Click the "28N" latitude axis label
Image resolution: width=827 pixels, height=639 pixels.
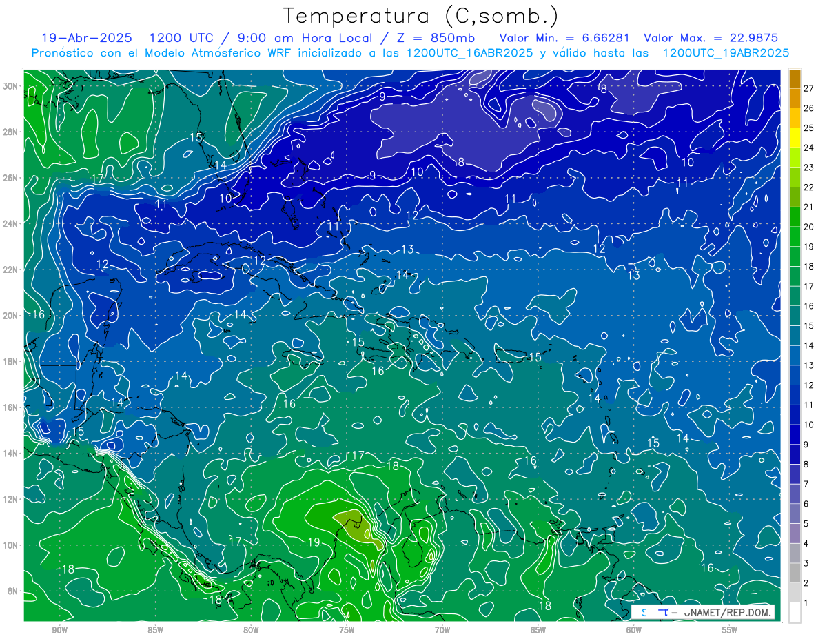[10, 132]
